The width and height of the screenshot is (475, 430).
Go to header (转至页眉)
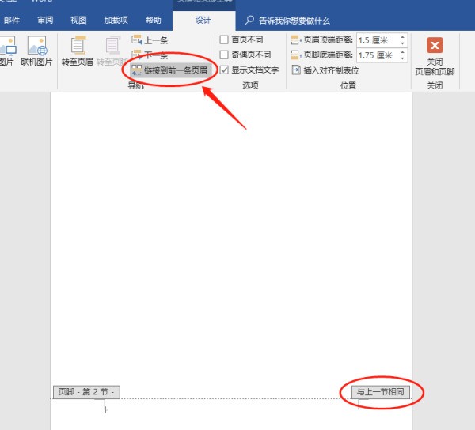[x=78, y=51]
